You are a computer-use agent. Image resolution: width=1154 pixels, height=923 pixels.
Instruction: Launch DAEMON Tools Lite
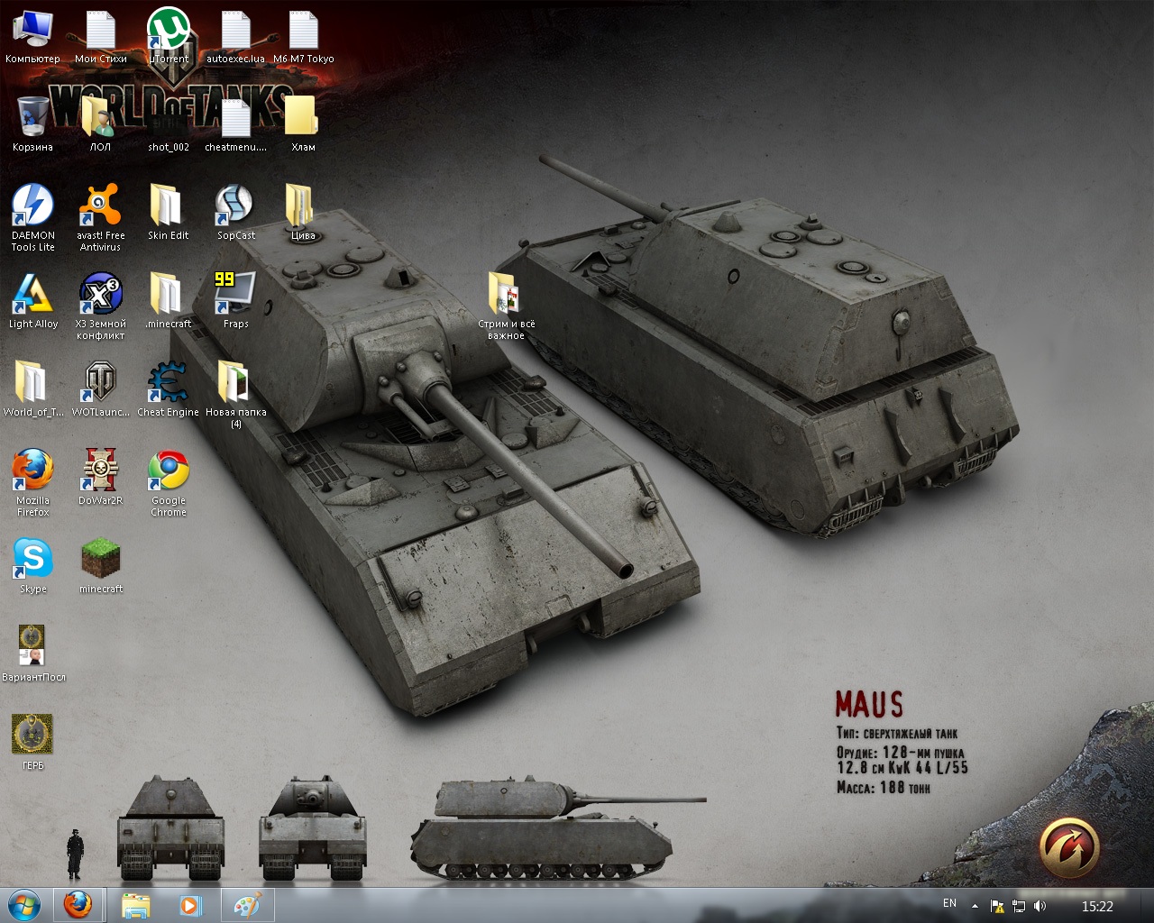pyautogui.click(x=32, y=218)
